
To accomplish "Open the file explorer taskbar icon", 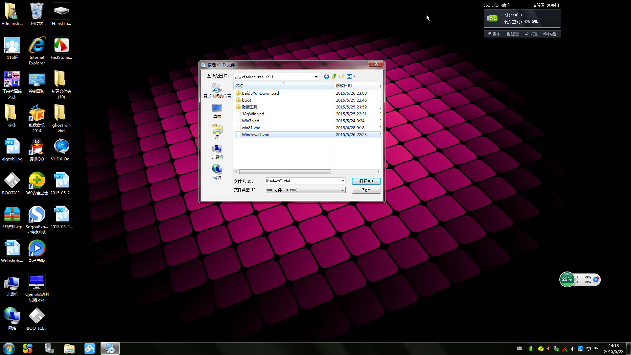I will (x=69, y=348).
